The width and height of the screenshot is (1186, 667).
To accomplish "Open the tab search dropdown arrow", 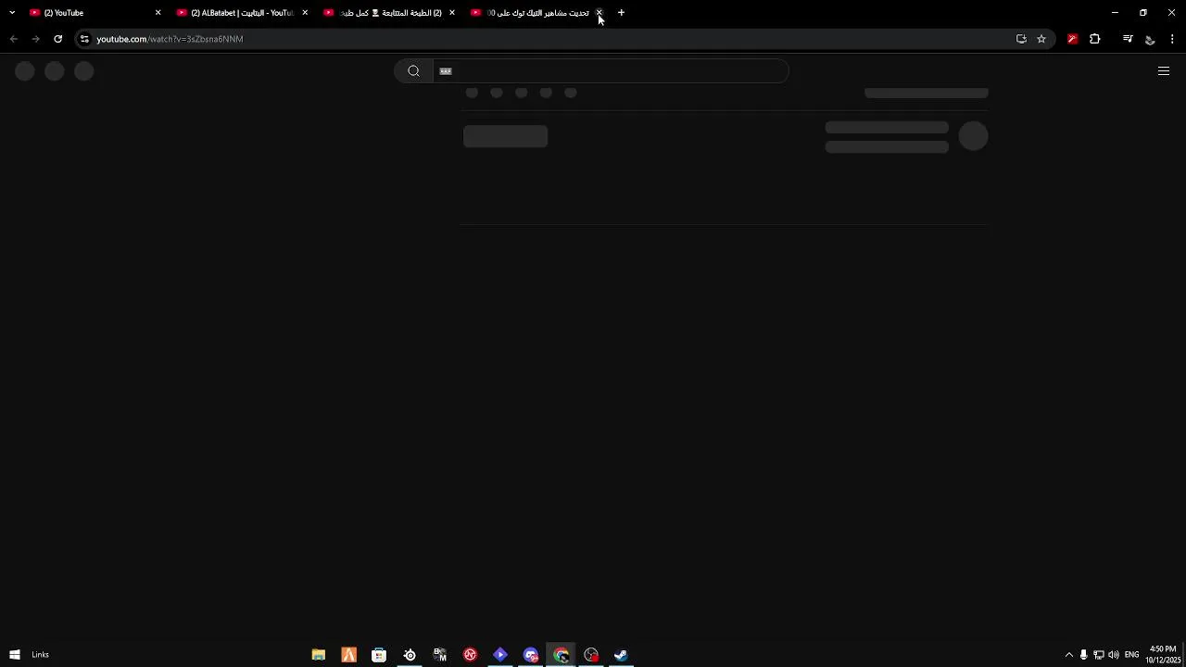I will [x=12, y=13].
